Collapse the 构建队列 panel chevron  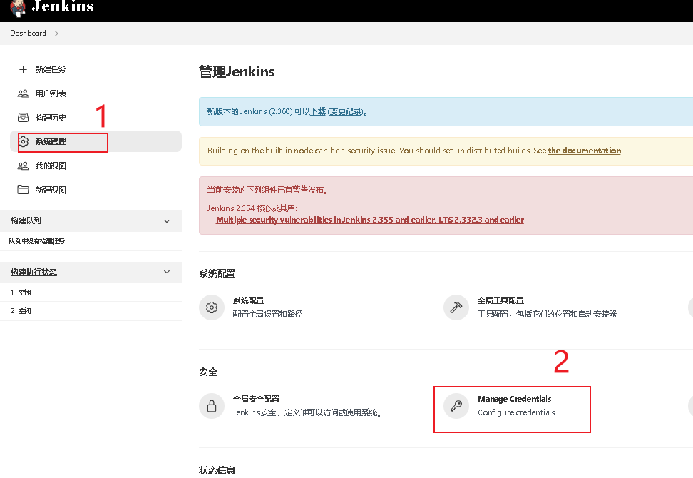click(x=167, y=221)
